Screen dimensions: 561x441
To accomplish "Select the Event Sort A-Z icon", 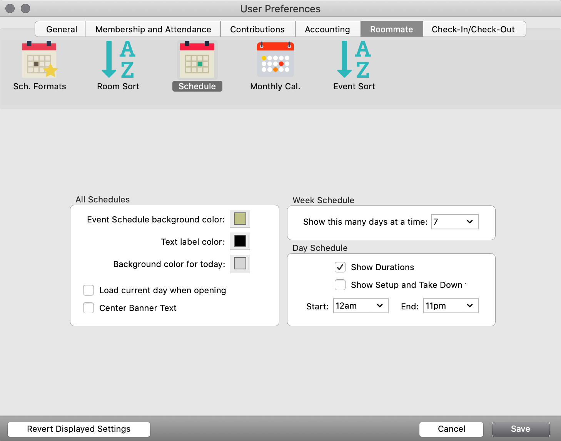I will (354, 60).
